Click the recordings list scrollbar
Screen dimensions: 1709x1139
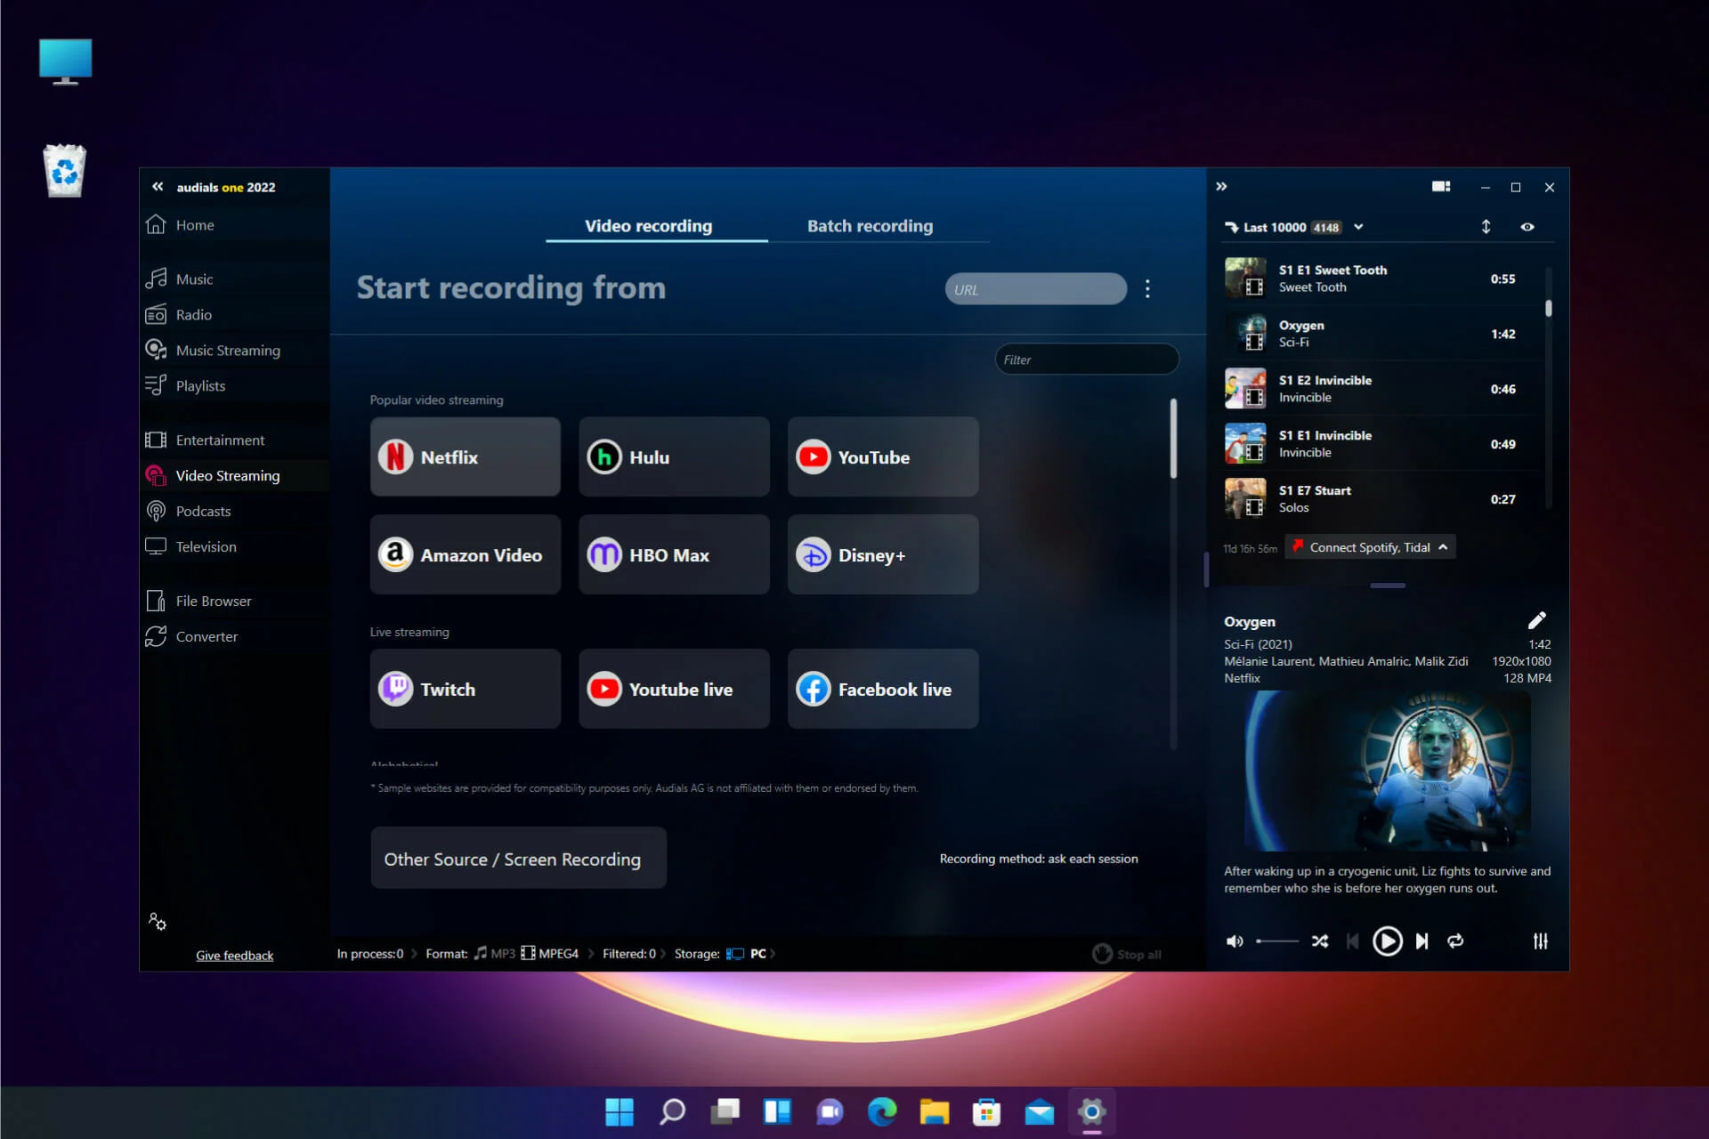coord(1549,309)
